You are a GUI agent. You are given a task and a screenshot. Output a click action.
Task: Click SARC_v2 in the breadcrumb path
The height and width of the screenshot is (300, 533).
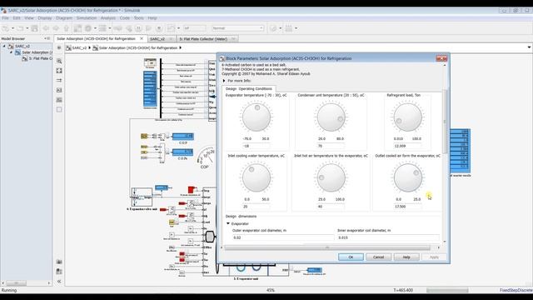[79, 48]
